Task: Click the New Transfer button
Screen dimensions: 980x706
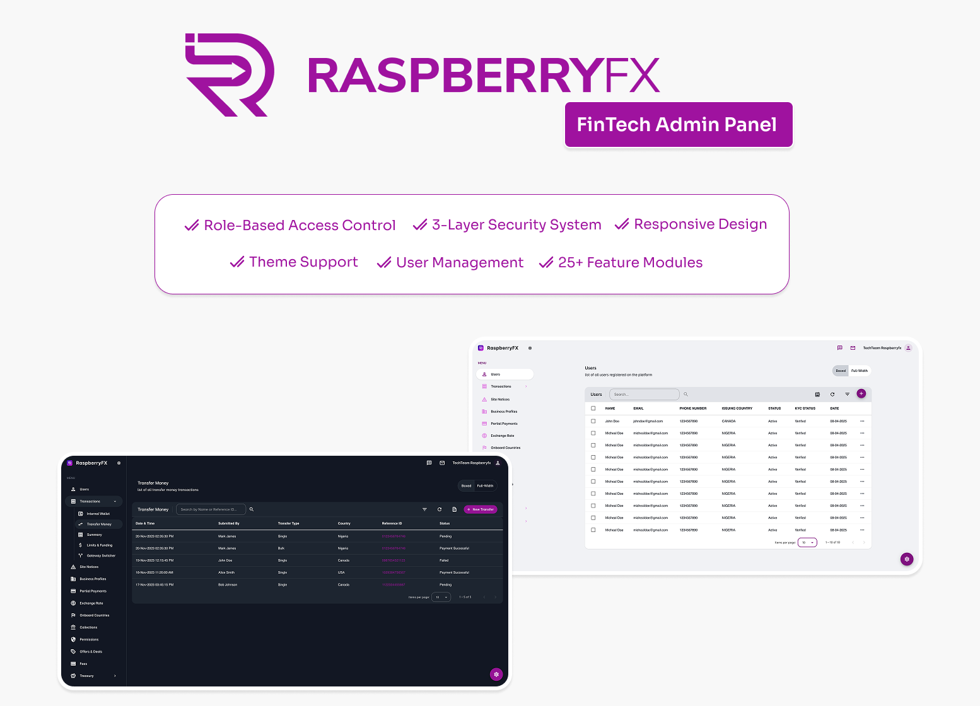Action: tap(481, 509)
